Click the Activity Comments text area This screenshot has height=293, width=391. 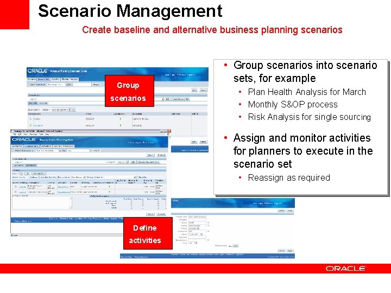(40, 203)
